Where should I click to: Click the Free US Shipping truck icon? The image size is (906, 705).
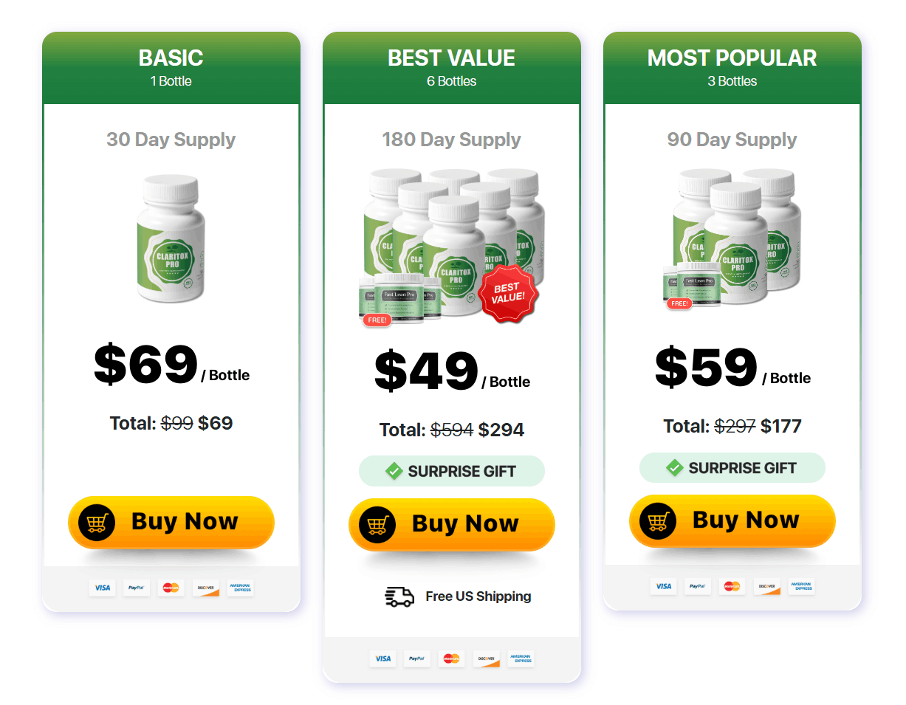(399, 596)
